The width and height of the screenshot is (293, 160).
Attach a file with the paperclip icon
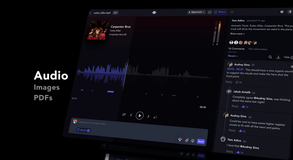tap(187, 140)
